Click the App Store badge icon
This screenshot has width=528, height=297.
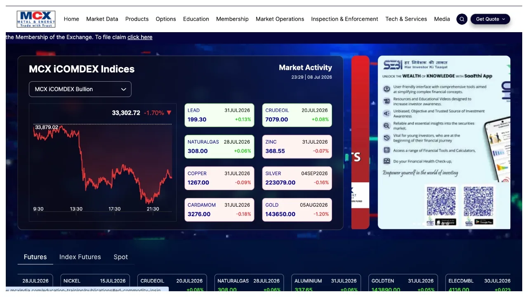(446, 222)
